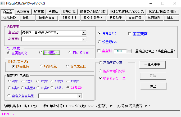Choose 身份牌幻化 mode
This screenshot has width=181, height=117.
tap(41, 53)
